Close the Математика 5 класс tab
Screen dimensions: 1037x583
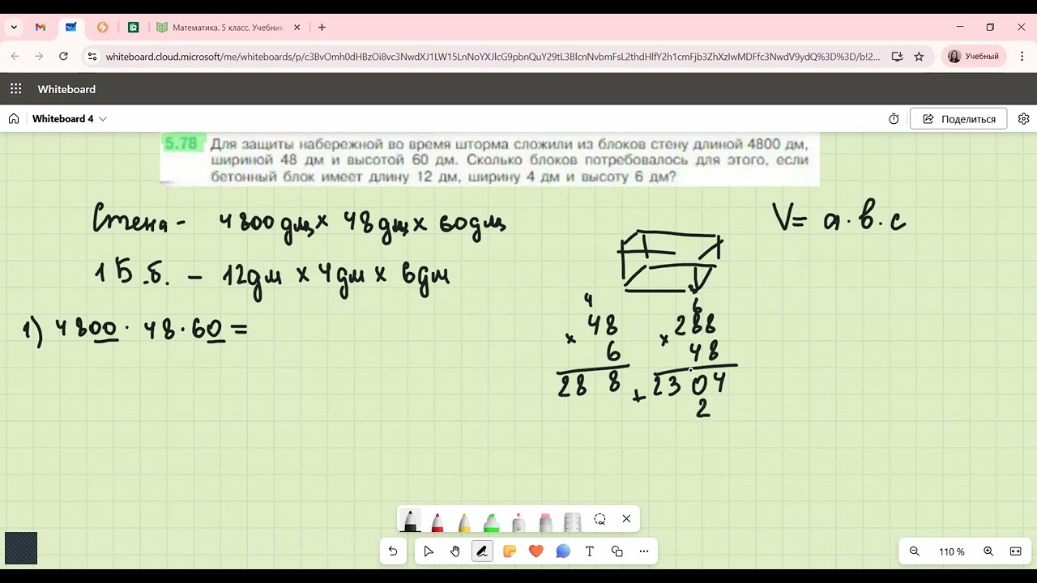pyautogui.click(x=297, y=28)
